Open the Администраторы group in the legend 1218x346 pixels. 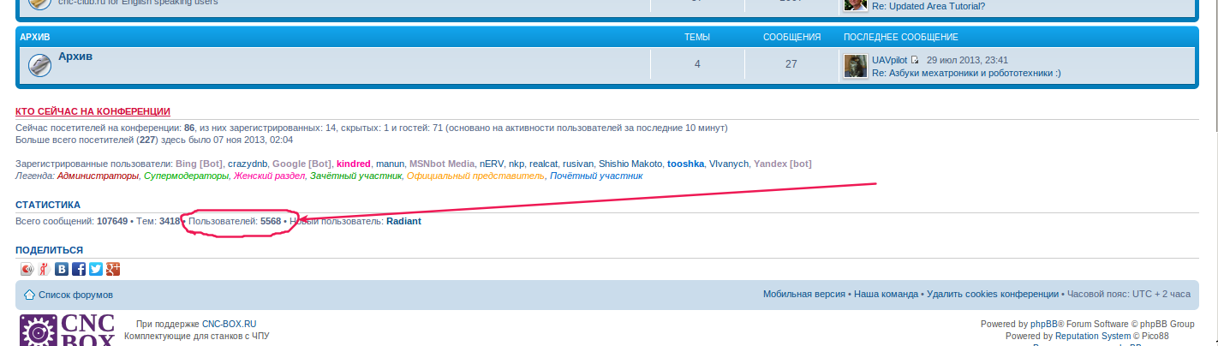(x=98, y=176)
